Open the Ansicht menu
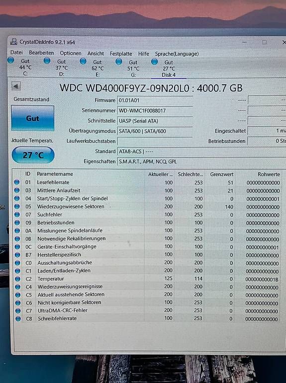Screen dimensions: 286x383 (x=95, y=53)
